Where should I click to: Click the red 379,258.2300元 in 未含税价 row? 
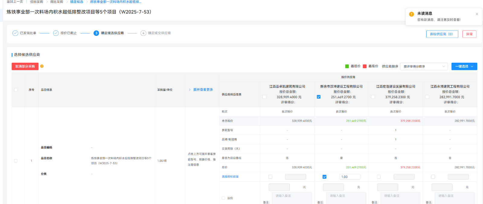(410, 121)
